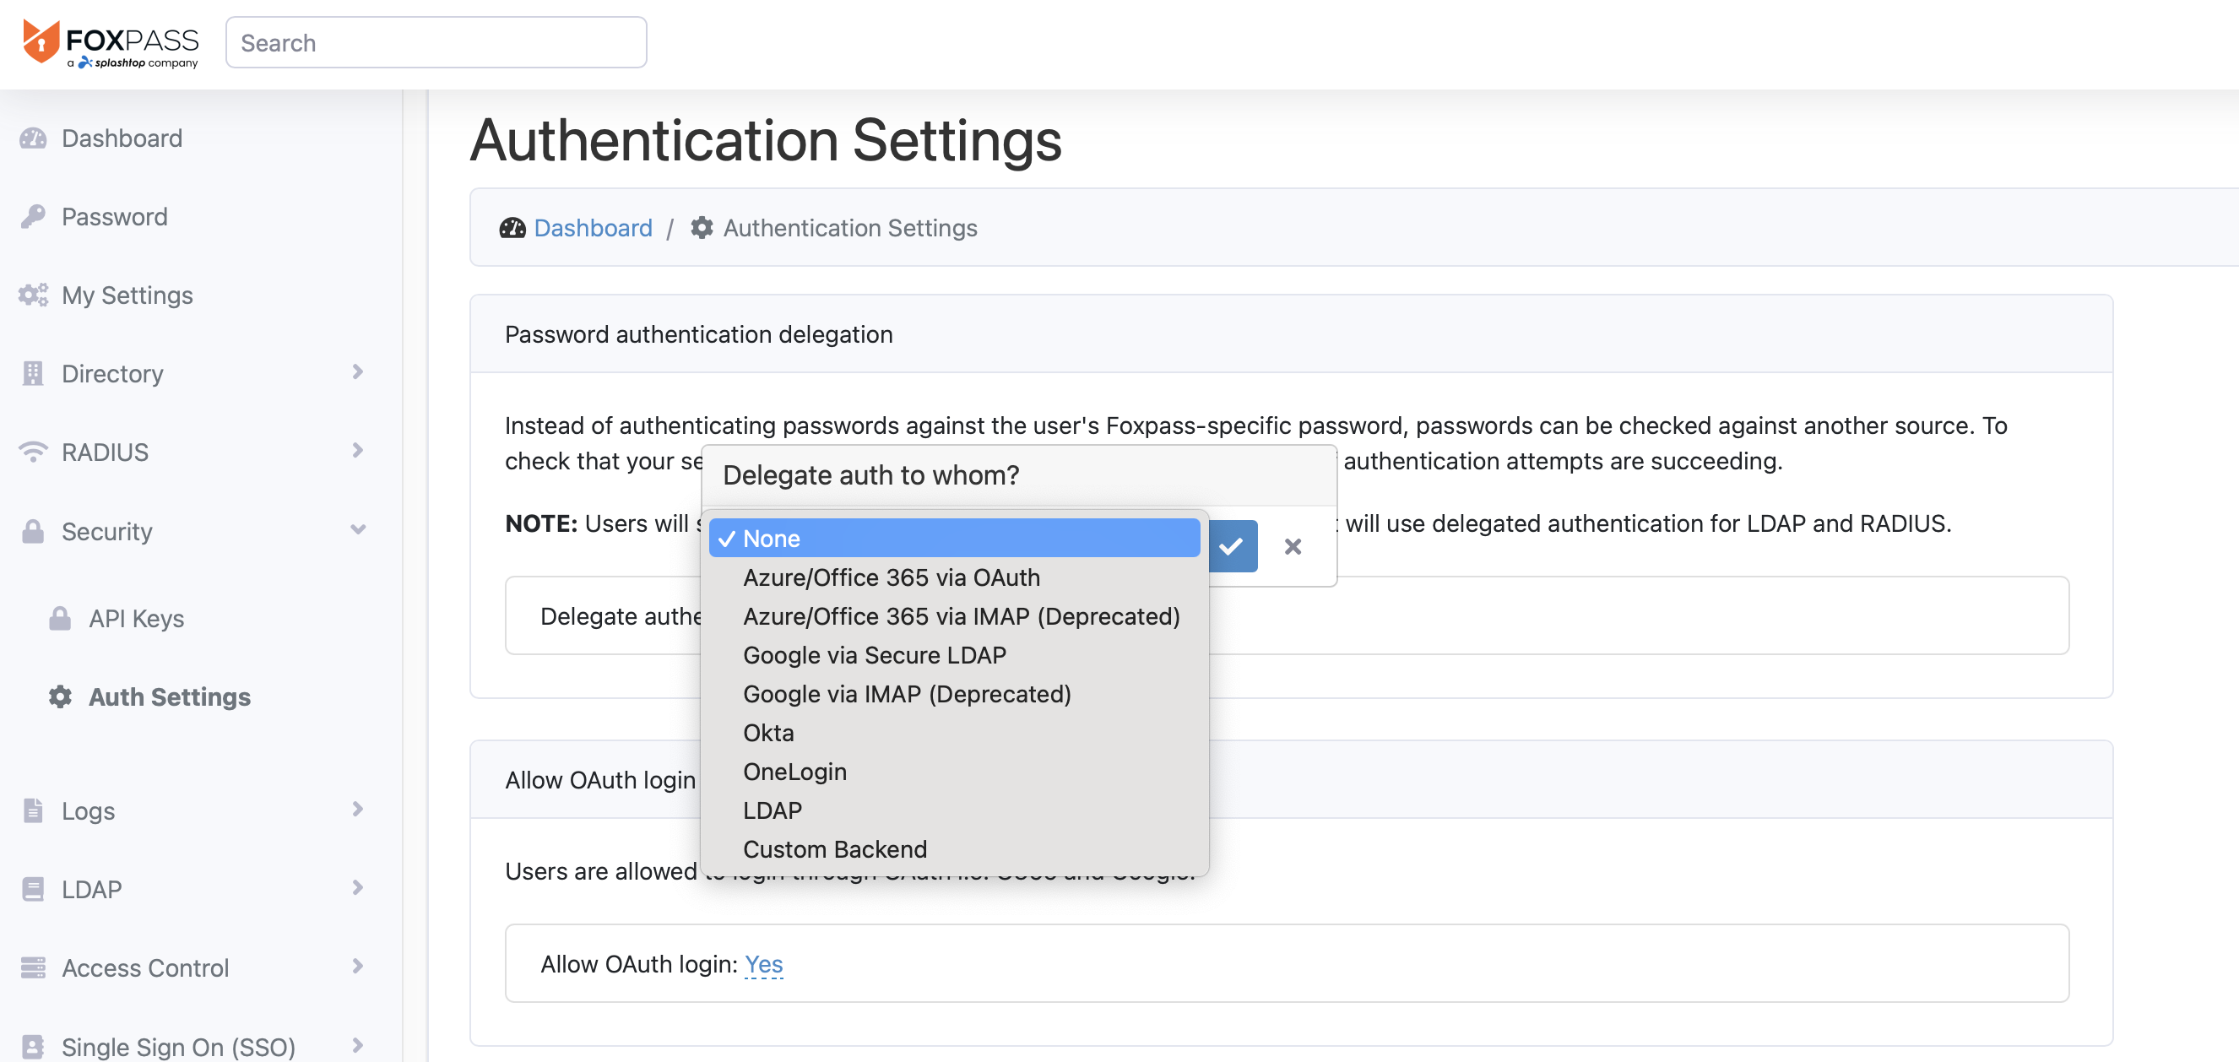The height and width of the screenshot is (1062, 2239).
Task: Click the Password key icon
Action: 33,216
